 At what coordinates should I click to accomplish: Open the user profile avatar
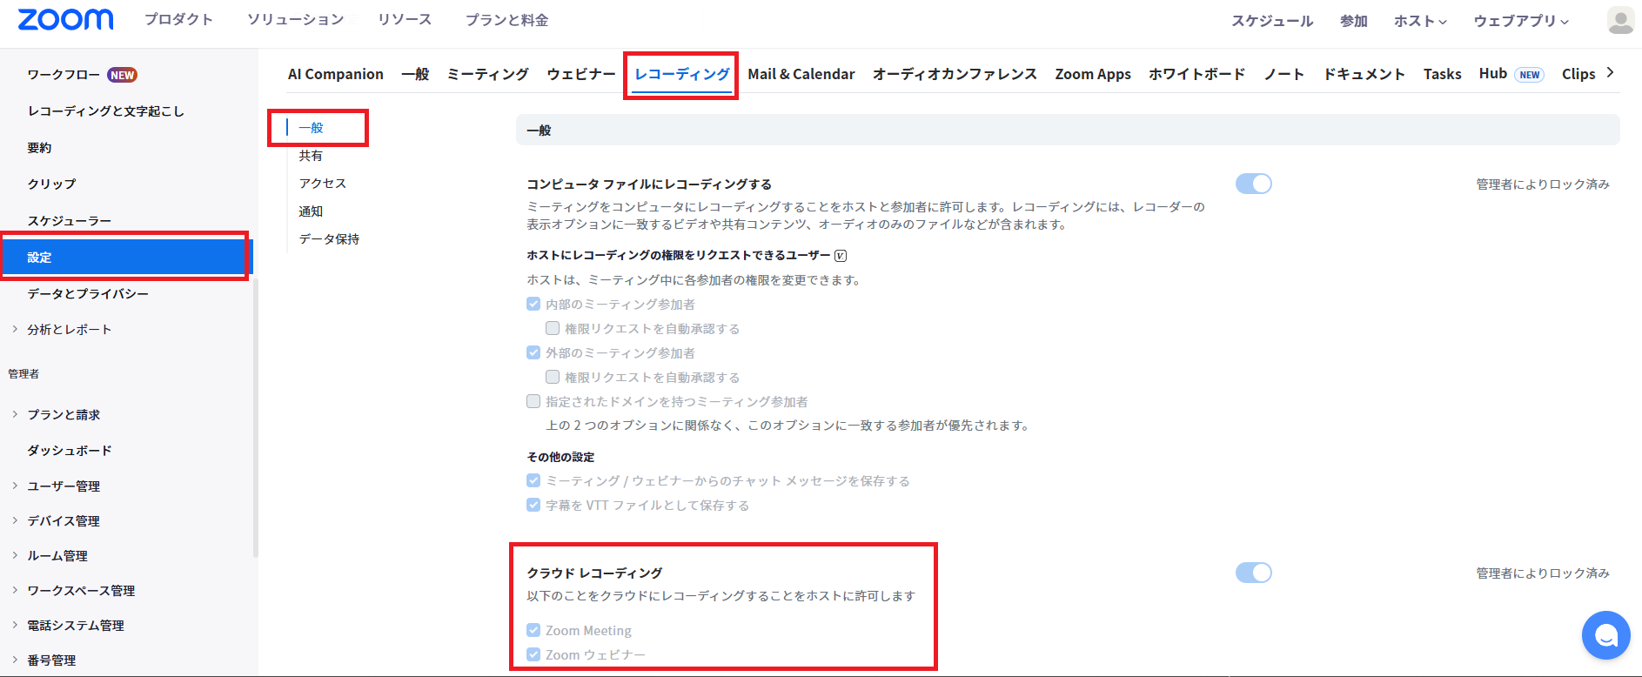(x=1620, y=20)
